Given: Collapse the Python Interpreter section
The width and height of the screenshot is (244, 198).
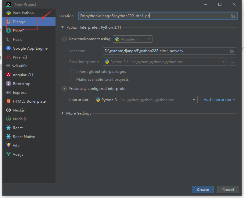Looking at the screenshot, I should coord(63,27).
